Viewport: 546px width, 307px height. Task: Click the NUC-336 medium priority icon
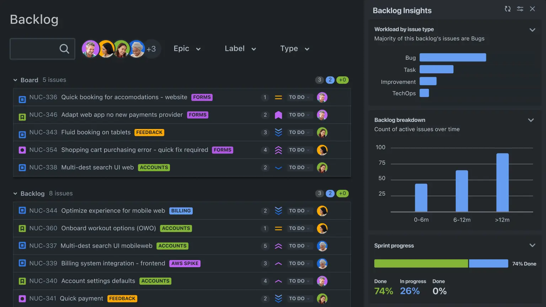278,97
